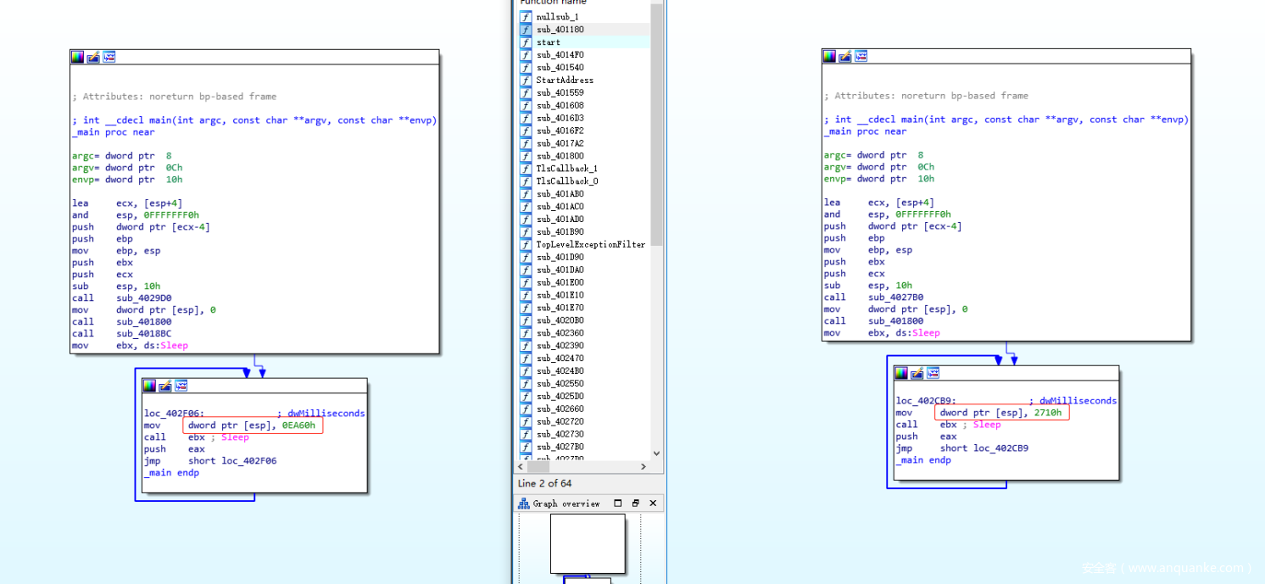Click the edit icon on left main node
1265x584 pixels.
93,57
